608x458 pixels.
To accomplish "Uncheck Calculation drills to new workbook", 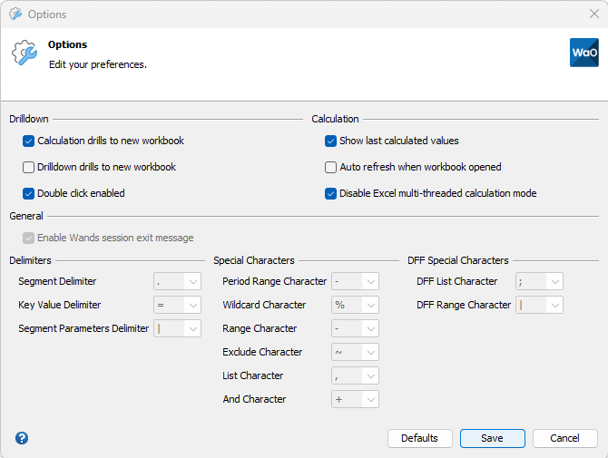I will click(x=29, y=141).
